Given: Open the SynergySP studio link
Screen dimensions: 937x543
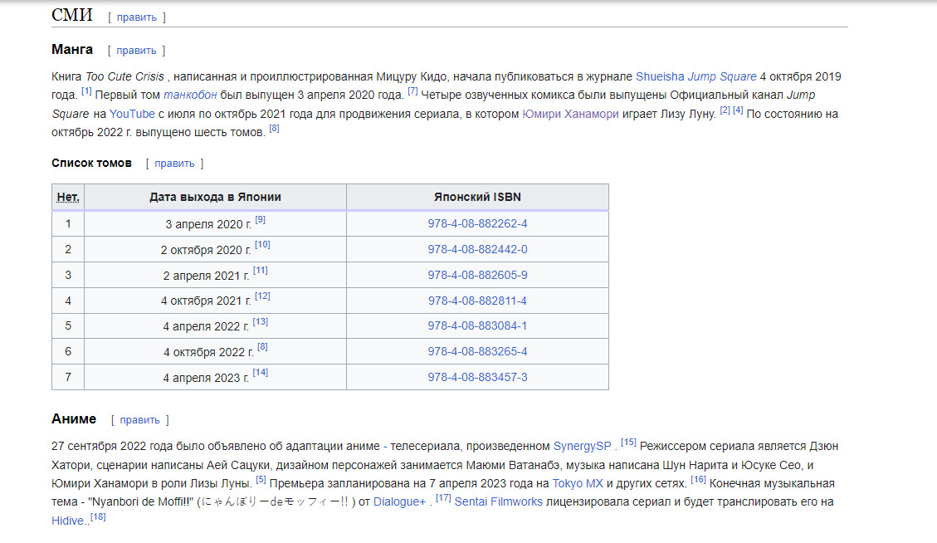Looking at the screenshot, I should click(582, 446).
